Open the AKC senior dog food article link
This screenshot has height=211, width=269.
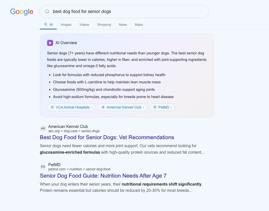[106, 137]
